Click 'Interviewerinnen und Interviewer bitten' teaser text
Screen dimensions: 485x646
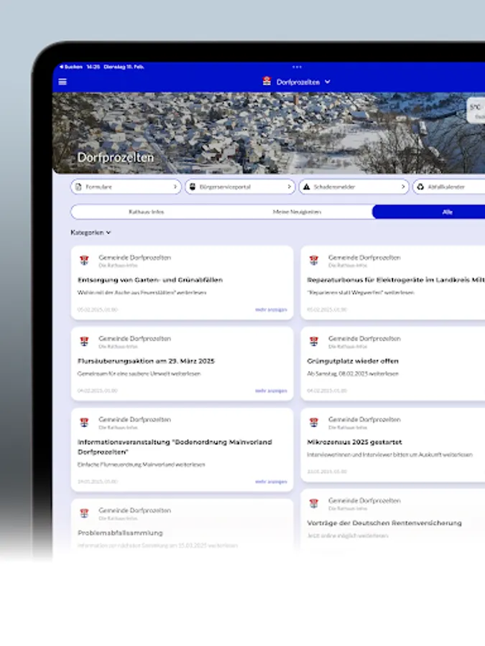click(389, 455)
